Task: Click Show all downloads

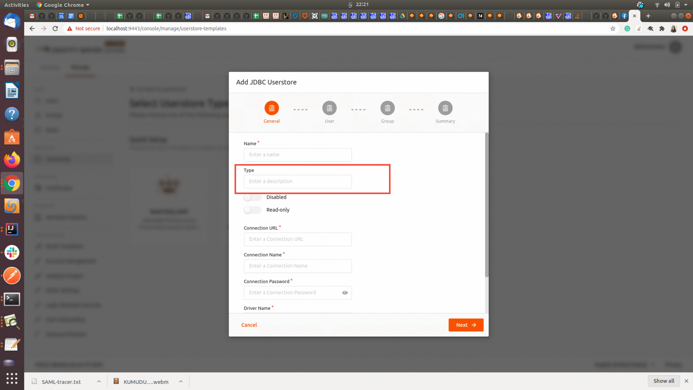Action: 664,381
